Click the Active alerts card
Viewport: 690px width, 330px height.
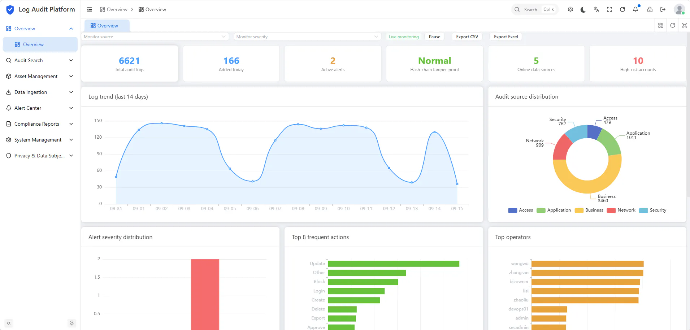coord(333,64)
